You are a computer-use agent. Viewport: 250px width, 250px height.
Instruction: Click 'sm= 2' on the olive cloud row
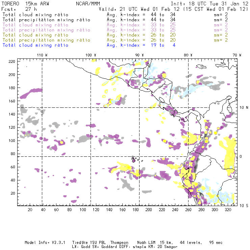(x=221, y=35)
